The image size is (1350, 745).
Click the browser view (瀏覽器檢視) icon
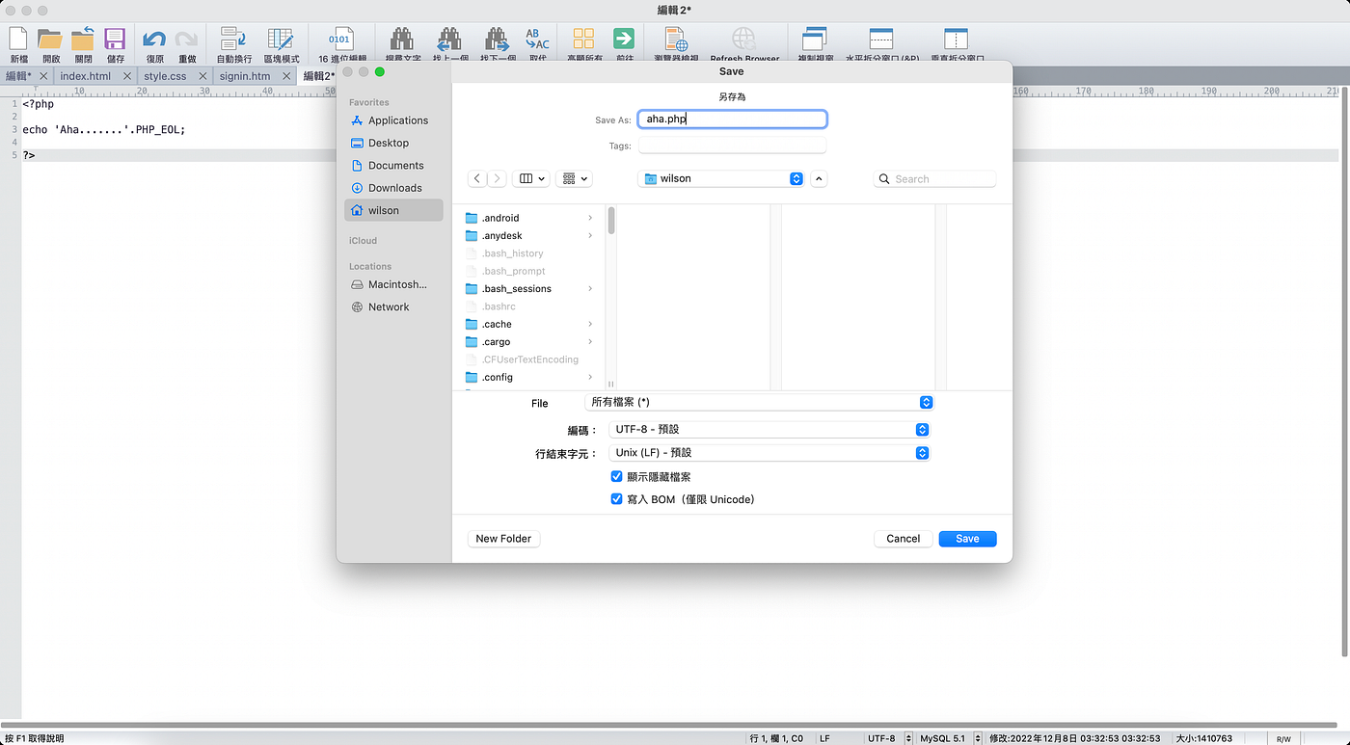pyautogui.click(x=676, y=39)
